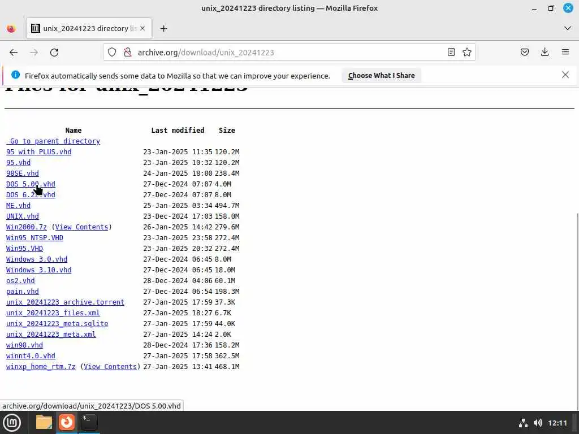
Task: Select the unix_20241223 directory listing tab
Action: pyautogui.click(x=89, y=28)
